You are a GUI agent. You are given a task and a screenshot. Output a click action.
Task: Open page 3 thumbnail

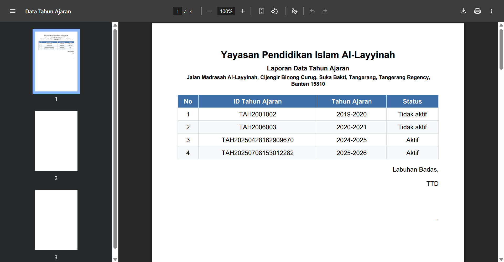56,220
